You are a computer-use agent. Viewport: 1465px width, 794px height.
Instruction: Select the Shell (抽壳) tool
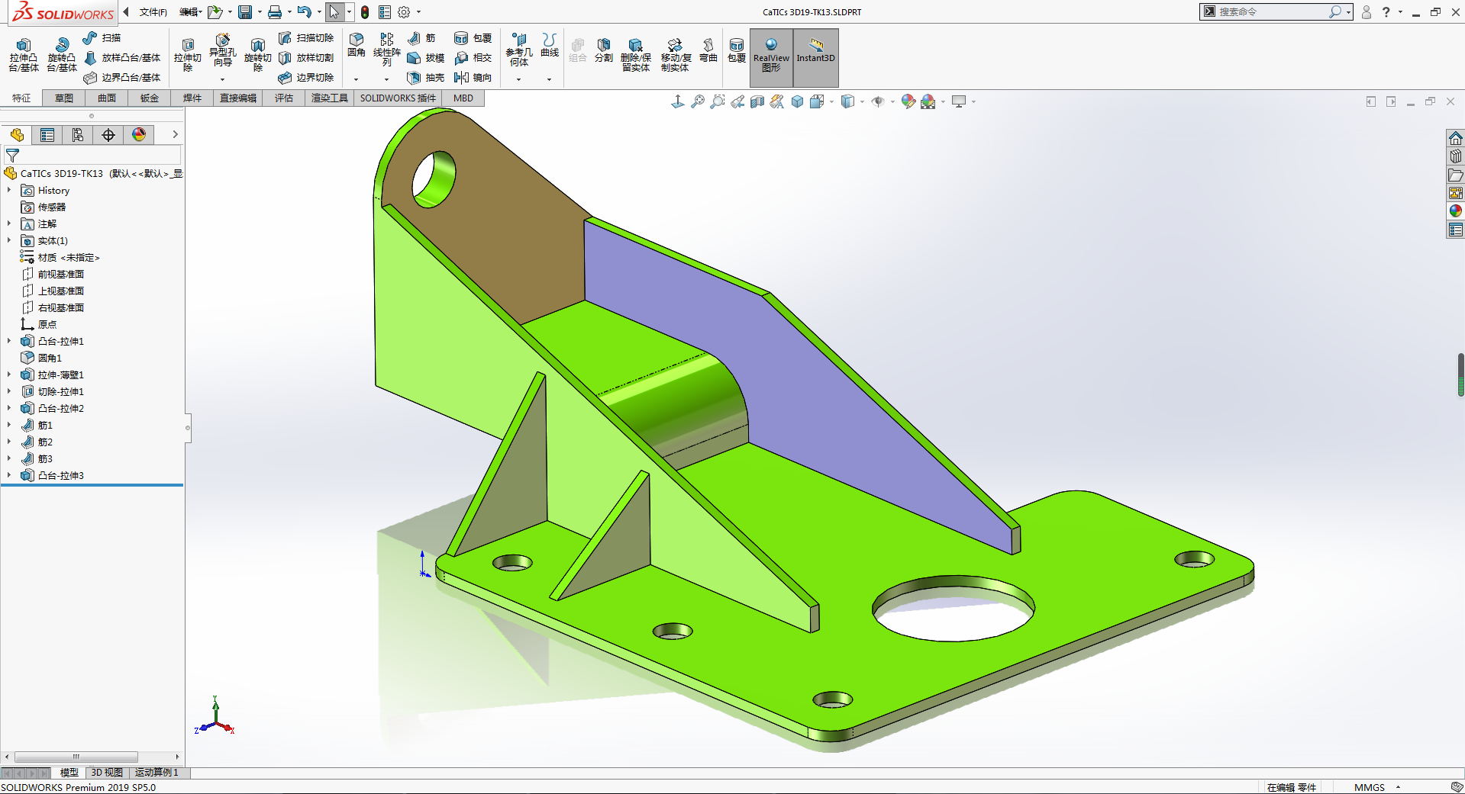point(426,77)
